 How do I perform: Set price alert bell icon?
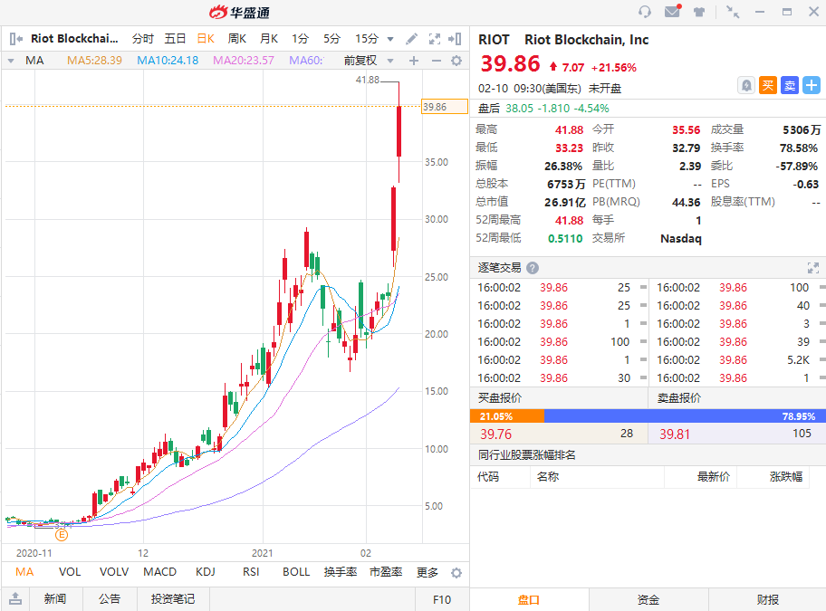746,85
